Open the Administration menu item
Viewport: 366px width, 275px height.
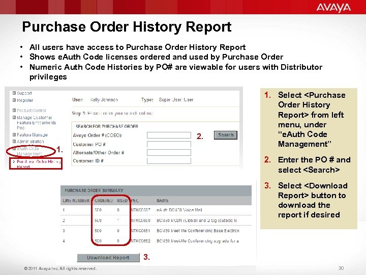click(x=30, y=142)
